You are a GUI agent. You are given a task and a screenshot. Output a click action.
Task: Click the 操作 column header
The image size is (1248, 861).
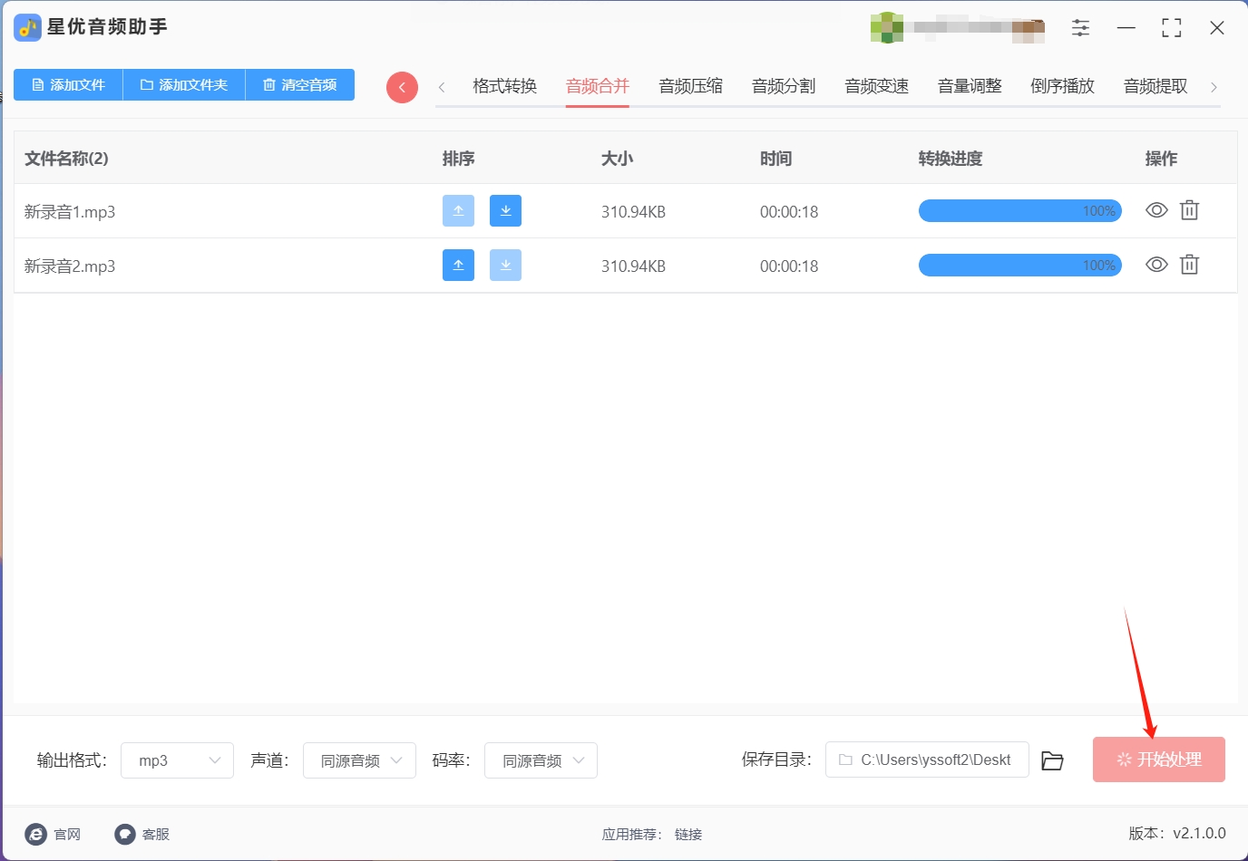coord(1162,159)
